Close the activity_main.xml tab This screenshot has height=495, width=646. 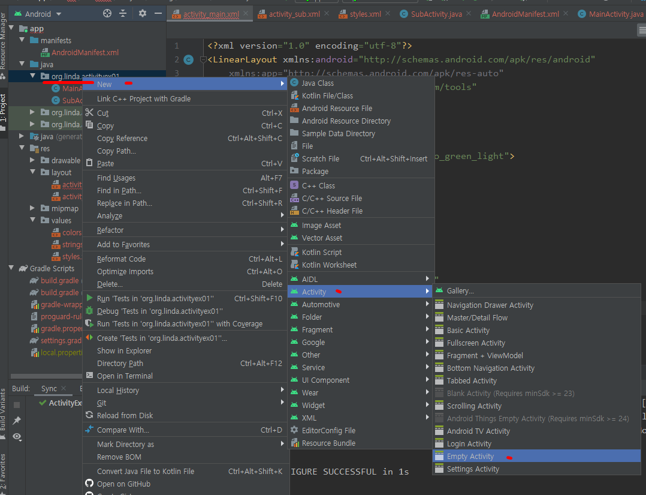point(246,14)
